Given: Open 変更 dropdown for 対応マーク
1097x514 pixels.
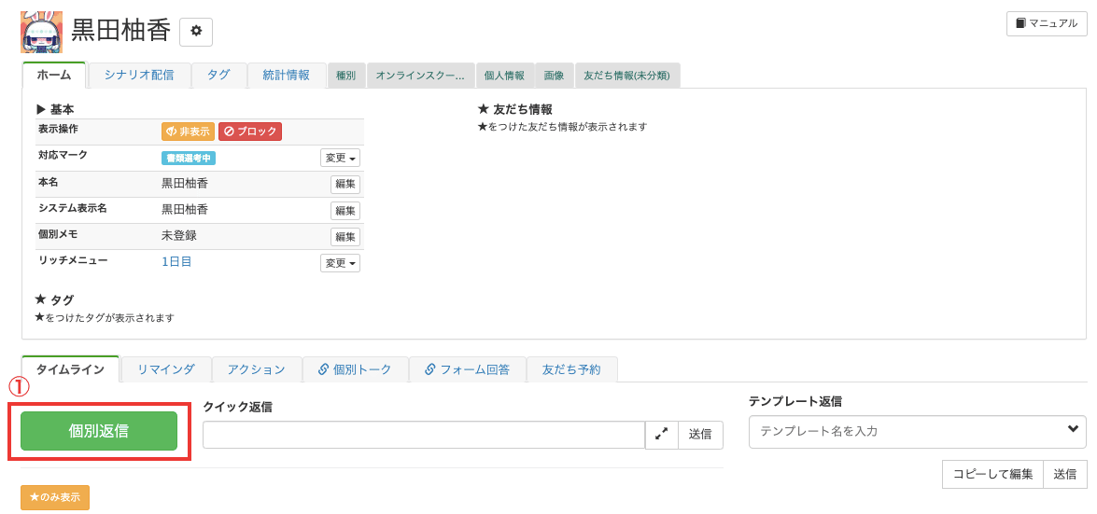Looking at the screenshot, I should 340,158.
